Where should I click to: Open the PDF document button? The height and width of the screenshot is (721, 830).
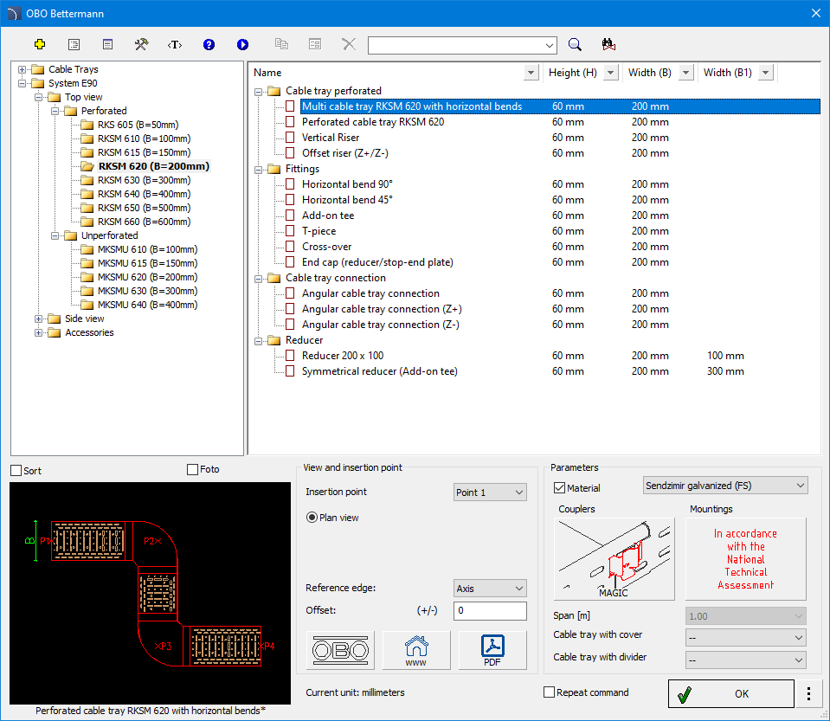[x=492, y=650]
